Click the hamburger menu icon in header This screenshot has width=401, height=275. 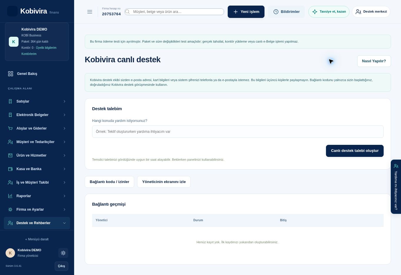pos(90,12)
